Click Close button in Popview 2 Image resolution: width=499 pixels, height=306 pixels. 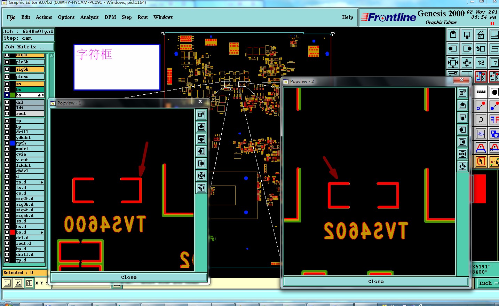click(x=376, y=281)
